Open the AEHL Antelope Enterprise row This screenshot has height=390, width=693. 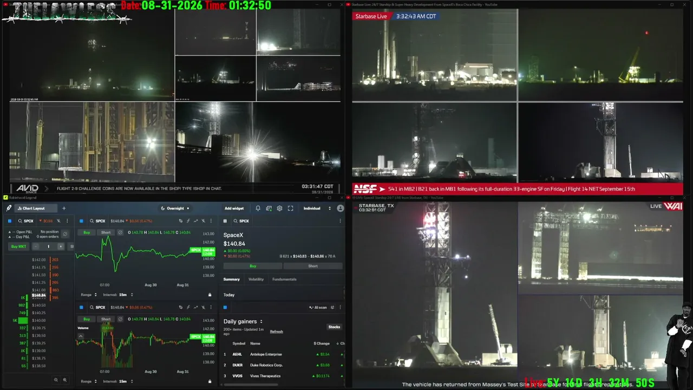click(283, 354)
